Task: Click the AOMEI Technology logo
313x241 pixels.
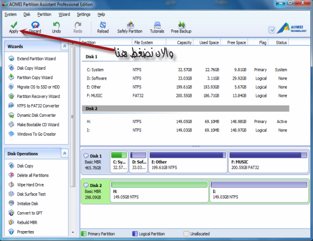Action: pos(292,28)
